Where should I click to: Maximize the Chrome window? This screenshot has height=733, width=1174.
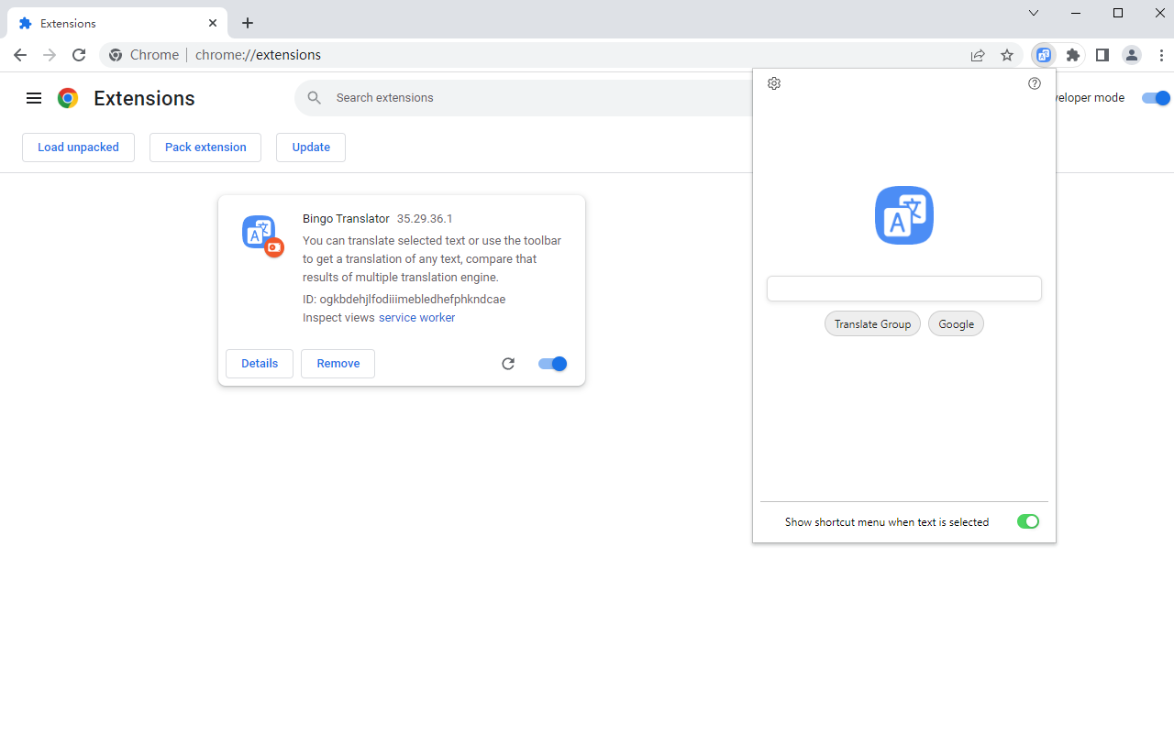(1118, 13)
